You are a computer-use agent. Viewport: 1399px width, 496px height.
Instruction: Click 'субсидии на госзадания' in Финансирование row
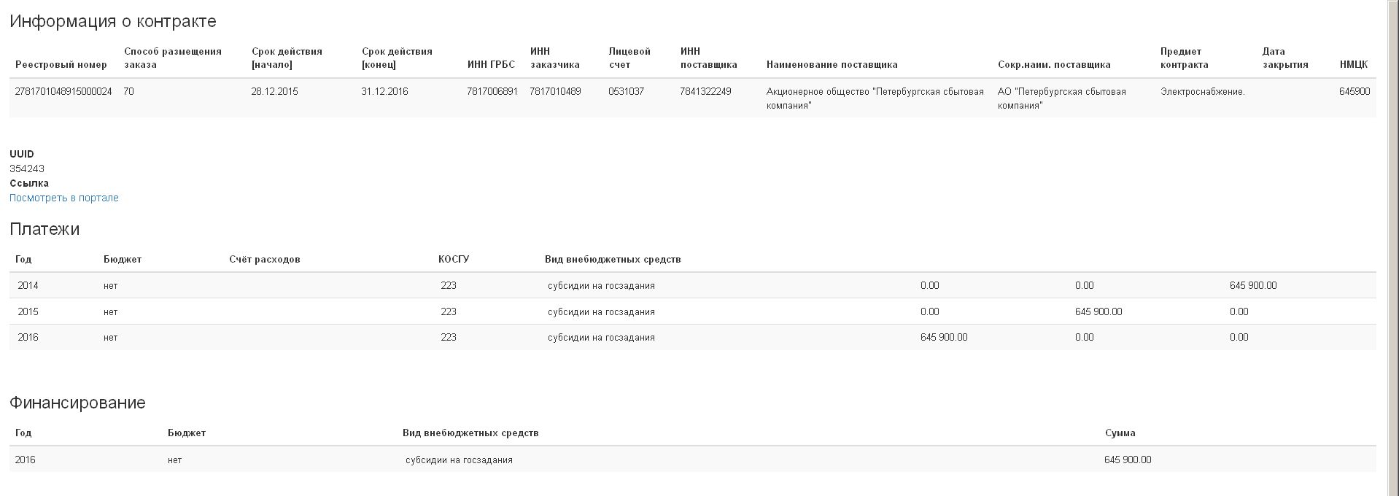click(x=459, y=460)
